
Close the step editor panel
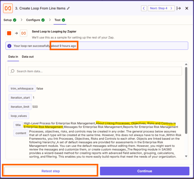187,8
